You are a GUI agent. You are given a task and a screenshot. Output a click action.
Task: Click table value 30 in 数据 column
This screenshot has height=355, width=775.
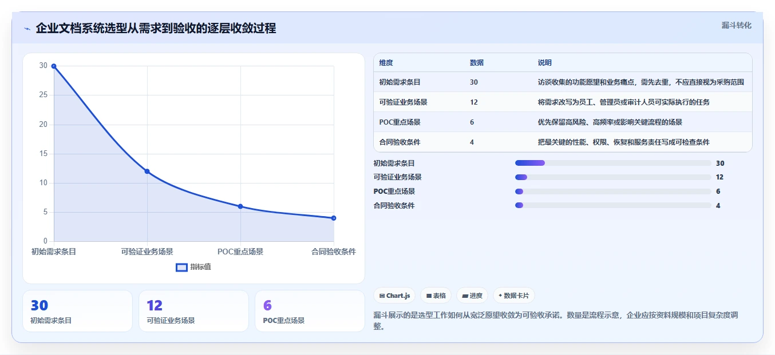point(474,82)
